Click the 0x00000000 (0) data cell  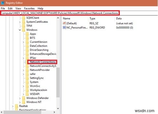pyautogui.click(x=125, y=28)
